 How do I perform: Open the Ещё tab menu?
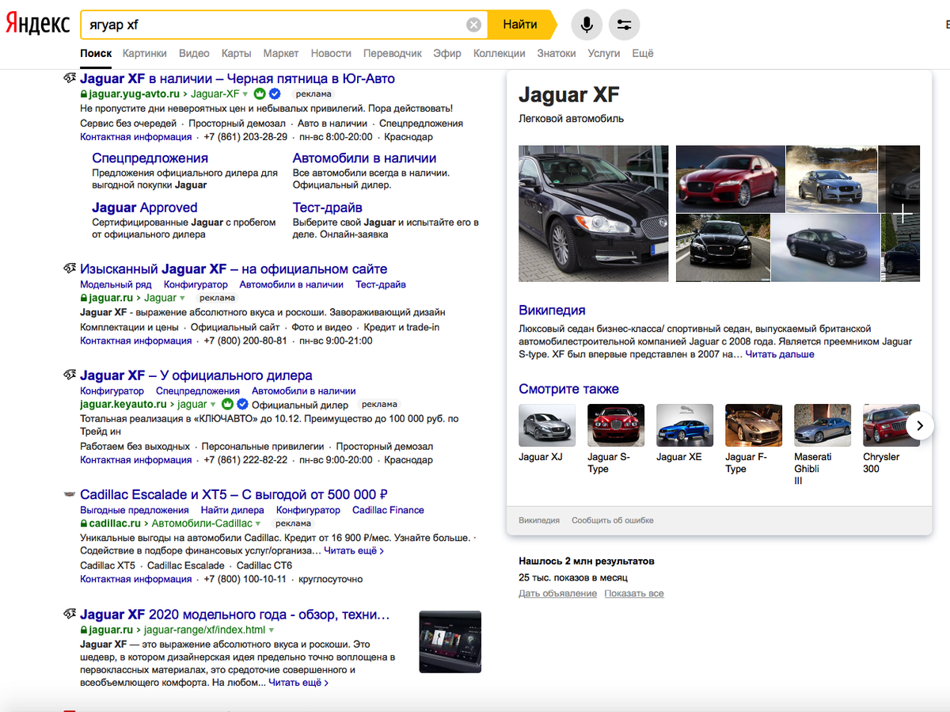643,53
